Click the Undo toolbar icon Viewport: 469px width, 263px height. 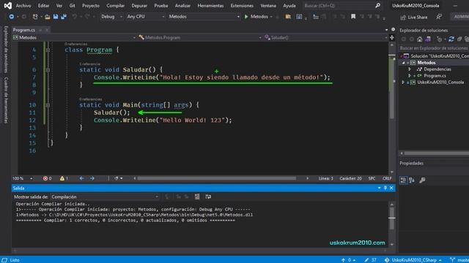point(74,17)
